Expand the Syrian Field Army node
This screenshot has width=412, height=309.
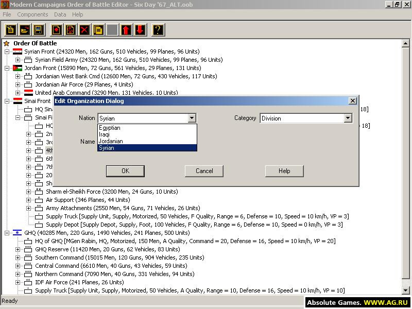[x=18, y=60]
